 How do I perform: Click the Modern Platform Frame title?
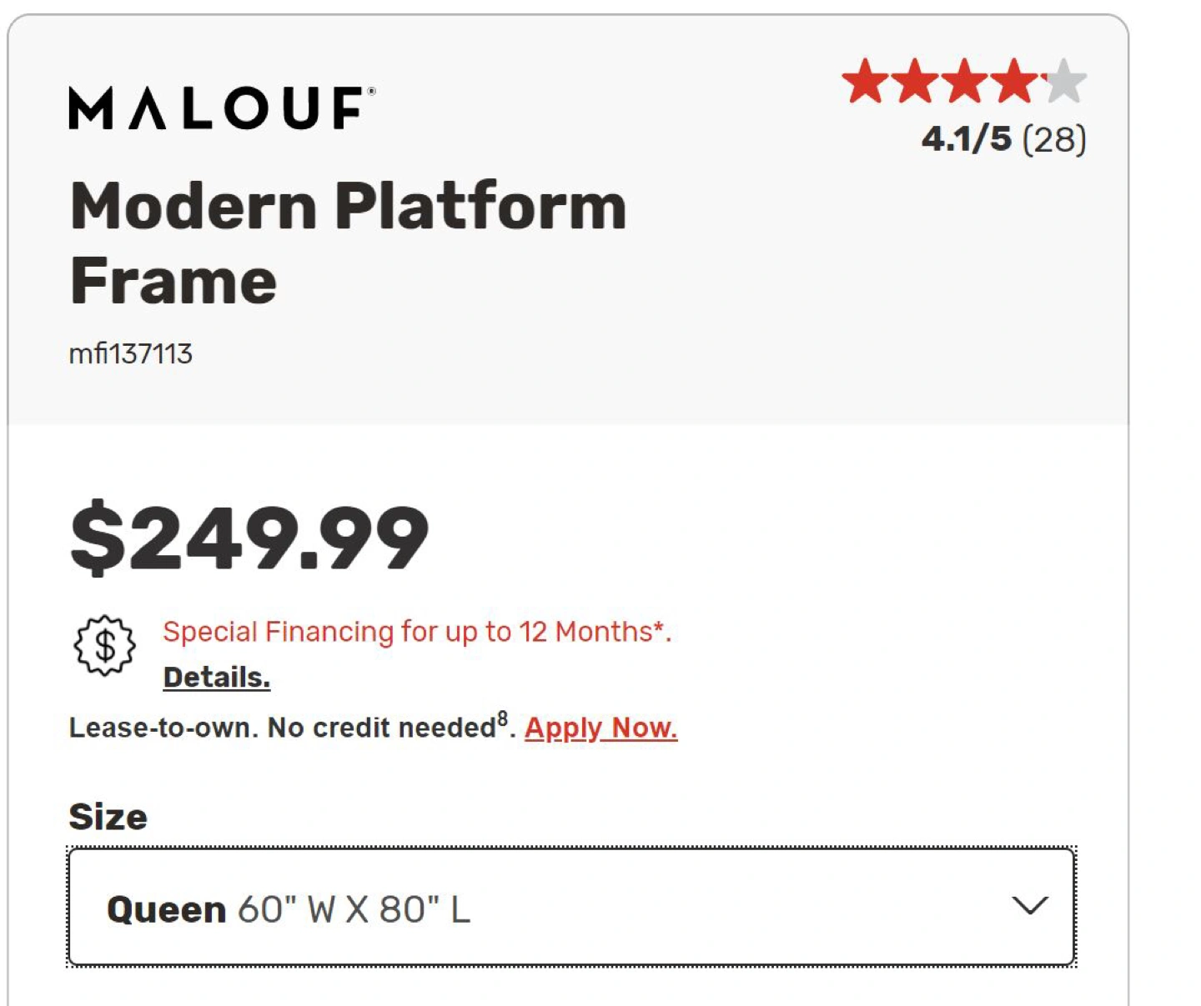tap(348, 243)
